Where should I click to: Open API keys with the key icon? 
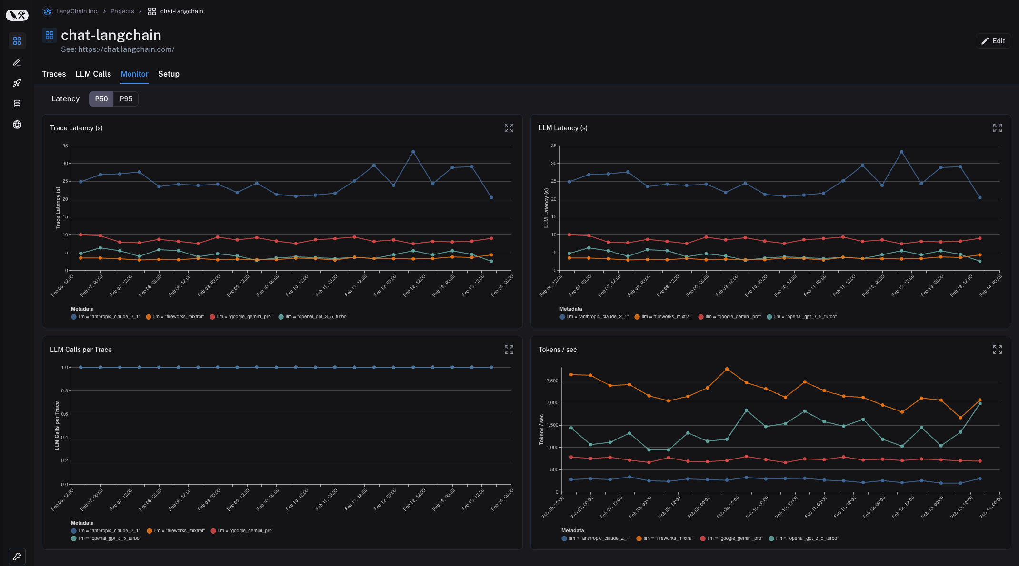[17, 556]
